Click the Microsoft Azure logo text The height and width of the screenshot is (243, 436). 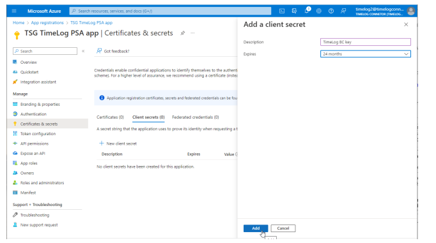tap(44, 11)
